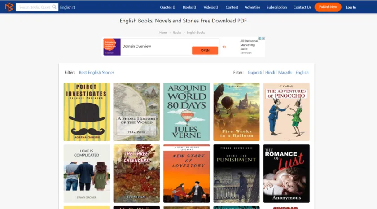Filter books by Gujarati
Viewport: 377px width, 209px height.
coord(255,72)
